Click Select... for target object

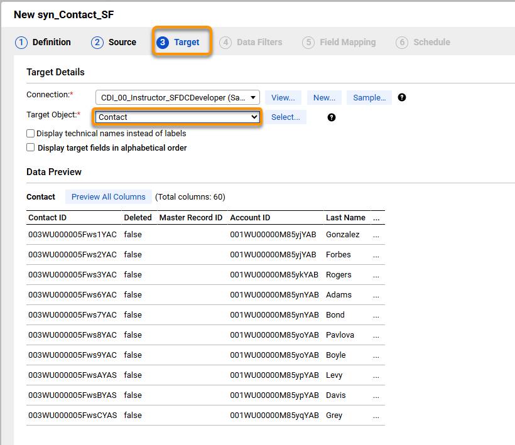[x=285, y=117]
